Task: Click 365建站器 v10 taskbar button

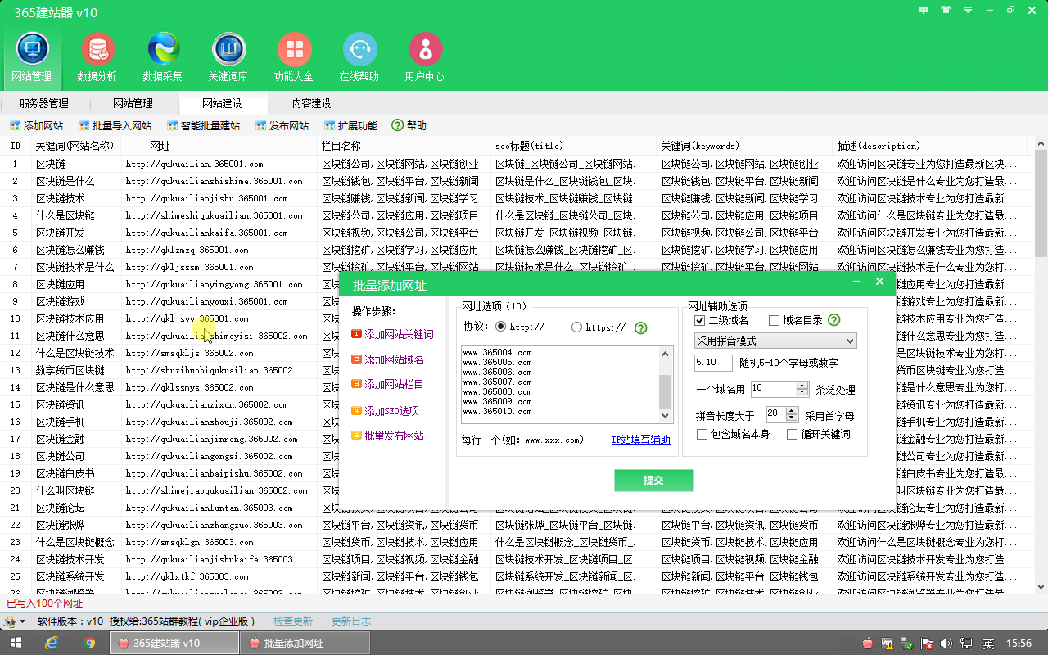Action: click(x=174, y=644)
